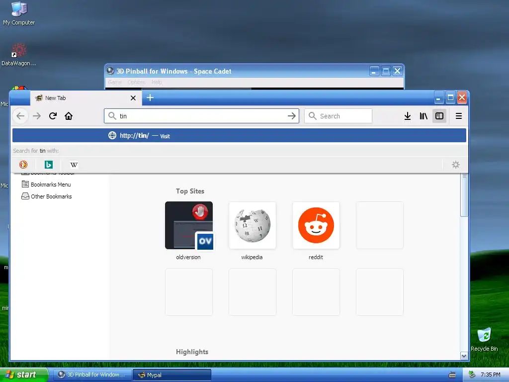
Task: Select the Recycle Bin desktop icon
Action: pyautogui.click(x=484, y=339)
